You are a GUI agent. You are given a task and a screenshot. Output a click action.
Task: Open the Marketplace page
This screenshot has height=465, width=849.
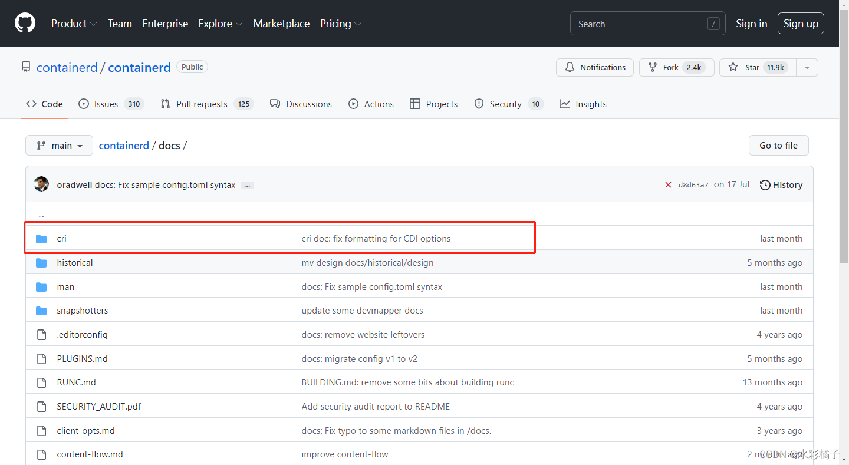tap(281, 24)
